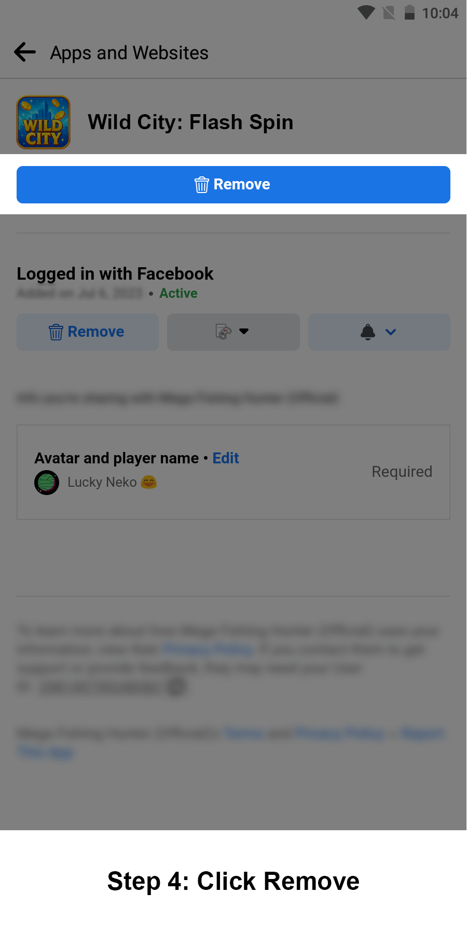Click Edit next to Avatar and player name
This screenshot has width=467, height=934.
tap(226, 458)
